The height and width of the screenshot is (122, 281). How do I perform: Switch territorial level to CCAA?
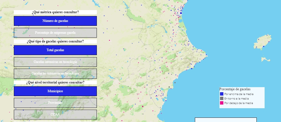(x=55, y=114)
